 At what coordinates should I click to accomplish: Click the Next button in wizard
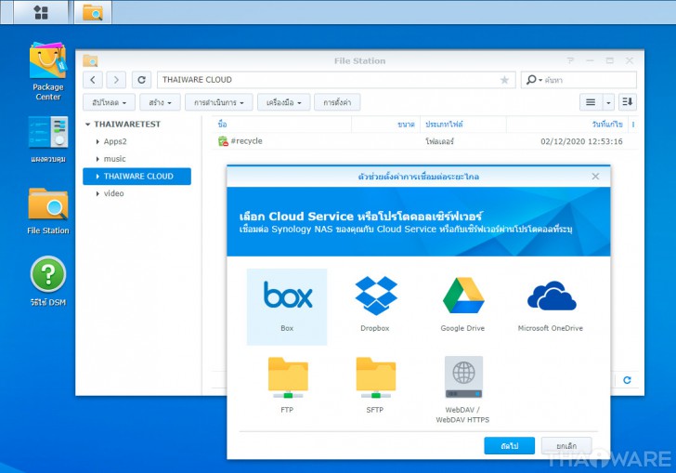509,445
